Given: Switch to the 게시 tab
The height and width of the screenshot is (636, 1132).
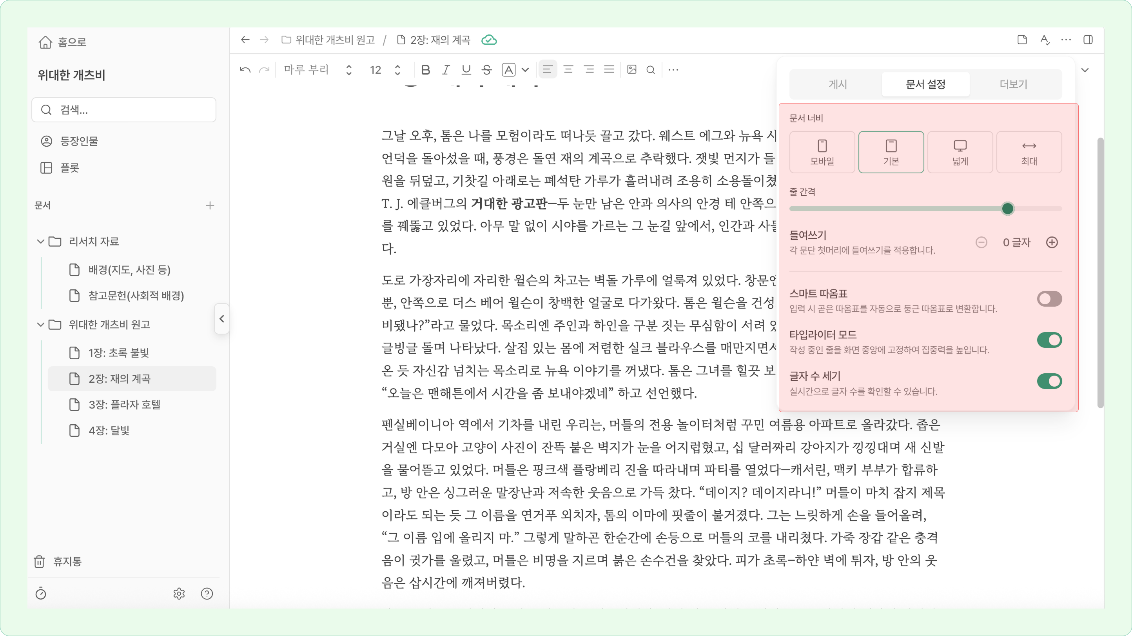Looking at the screenshot, I should click(x=838, y=84).
